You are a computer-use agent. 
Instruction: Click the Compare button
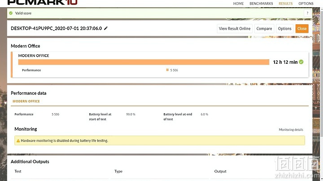264,29
